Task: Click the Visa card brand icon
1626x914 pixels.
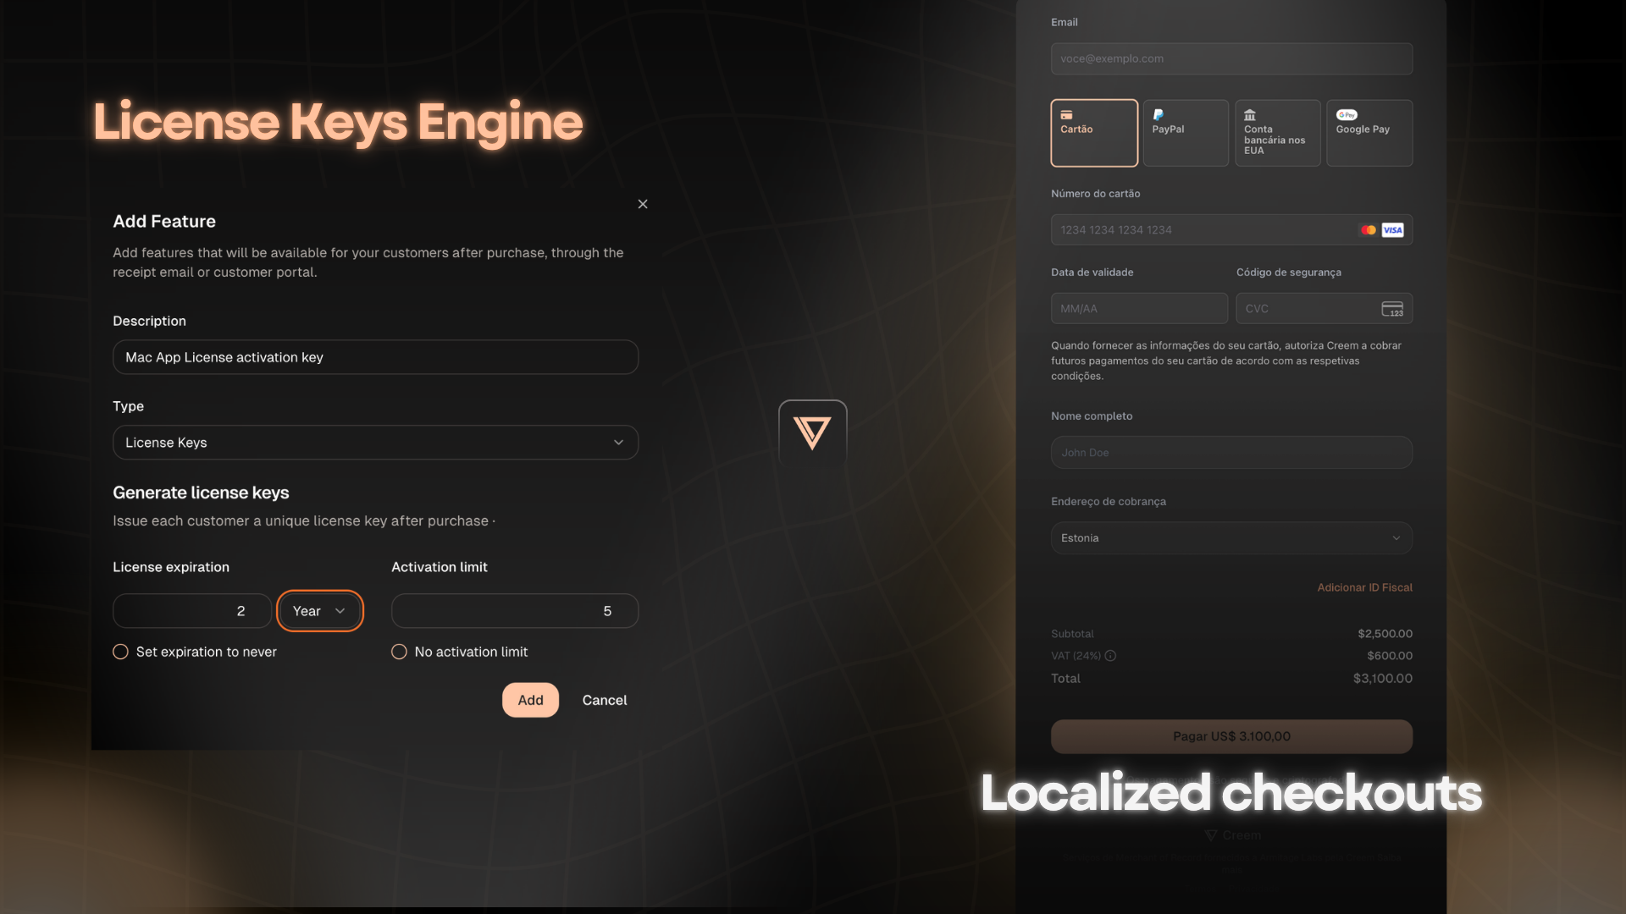Action: tap(1392, 230)
